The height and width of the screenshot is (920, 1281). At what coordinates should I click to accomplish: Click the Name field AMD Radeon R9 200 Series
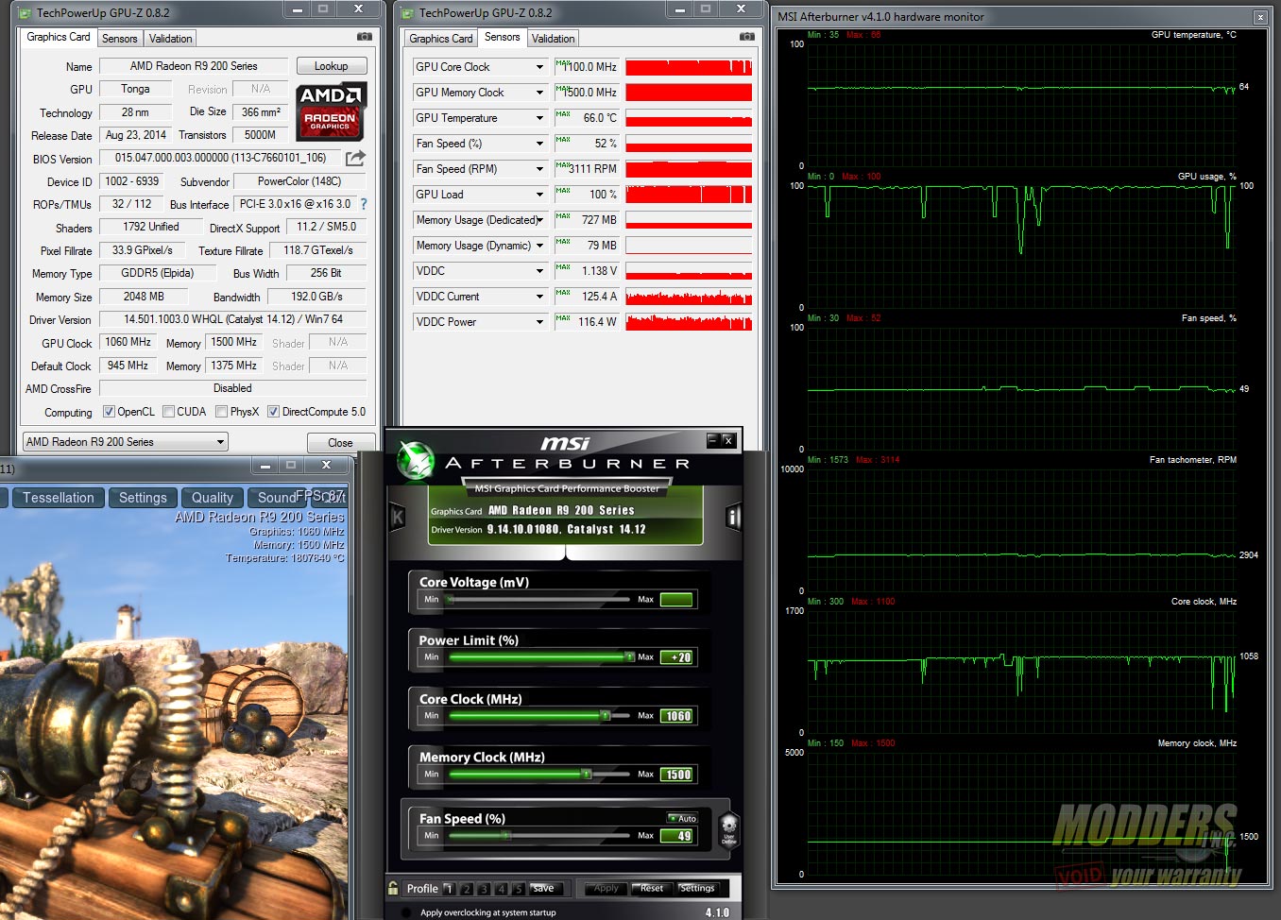coord(194,66)
